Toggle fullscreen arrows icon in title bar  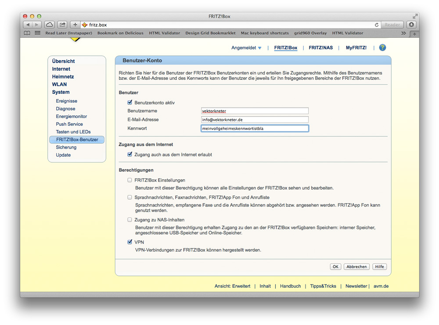[x=415, y=16]
